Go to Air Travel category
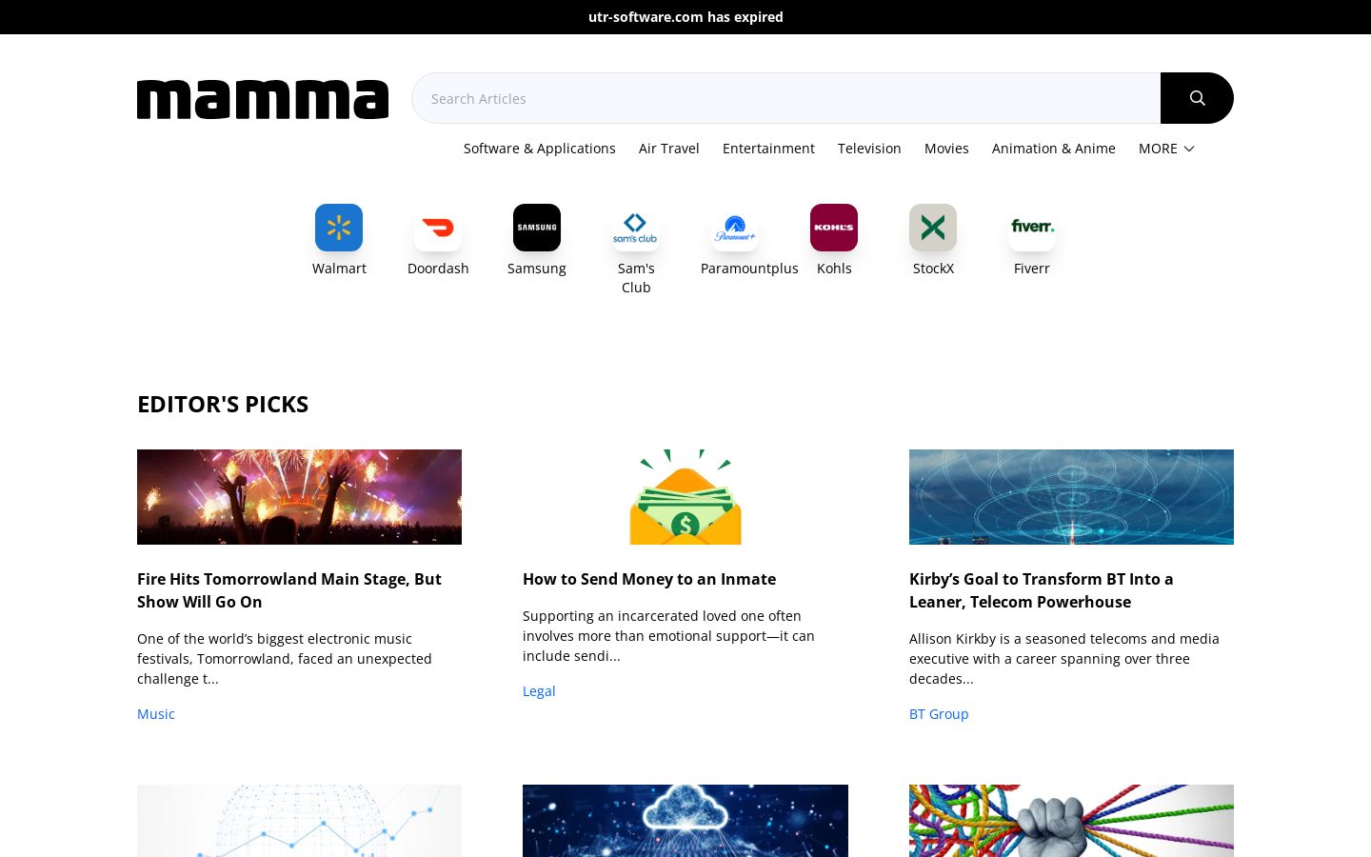Image resolution: width=1371 pixels, height=857 pixels. pos(669,149)
